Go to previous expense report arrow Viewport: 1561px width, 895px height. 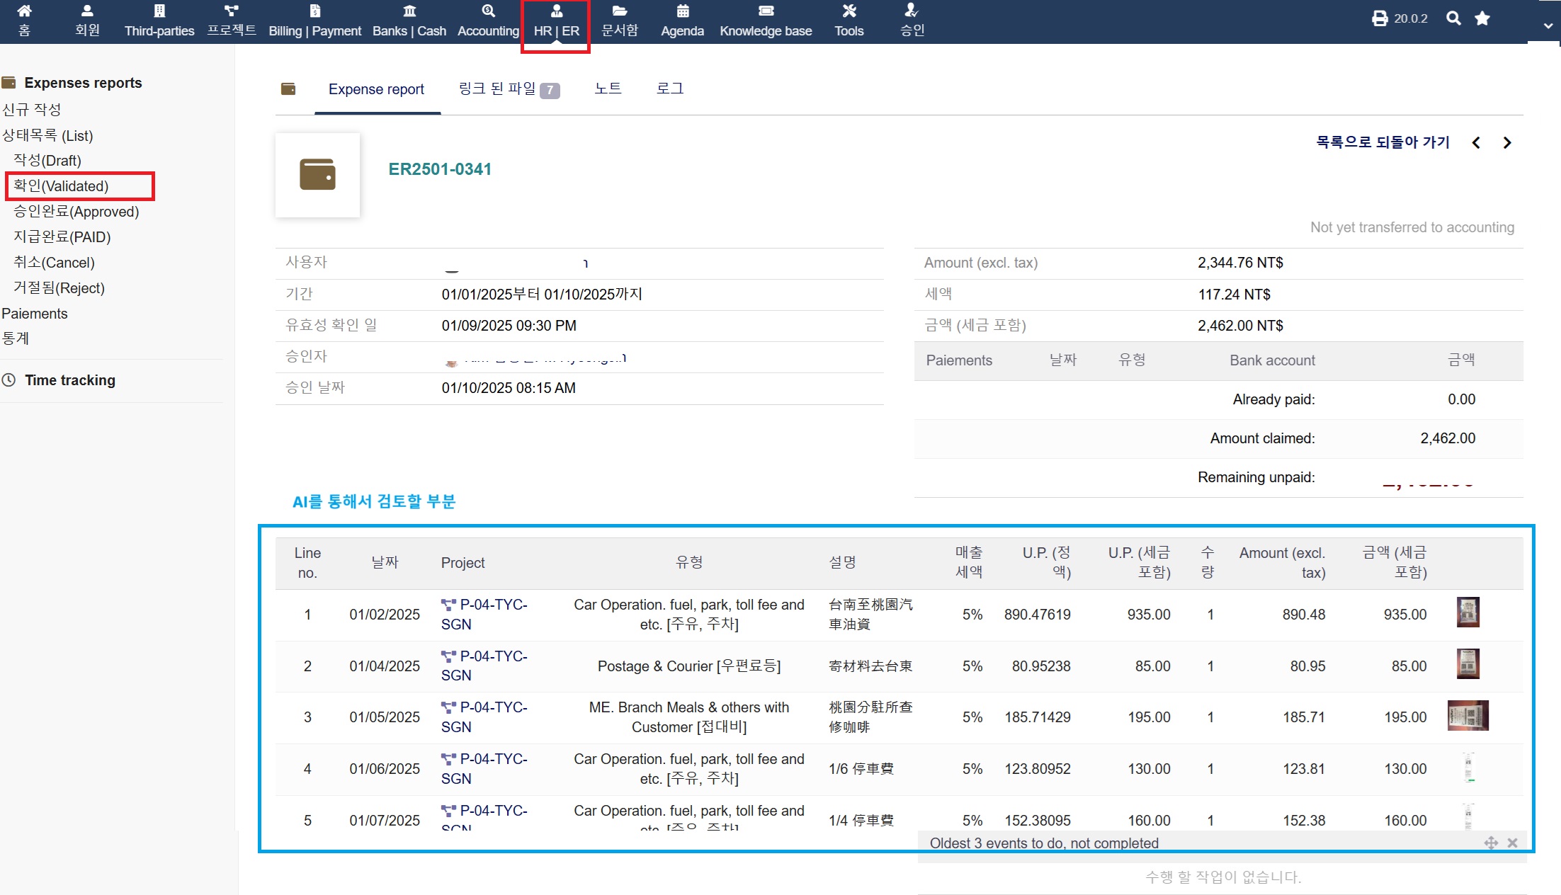1476,142
